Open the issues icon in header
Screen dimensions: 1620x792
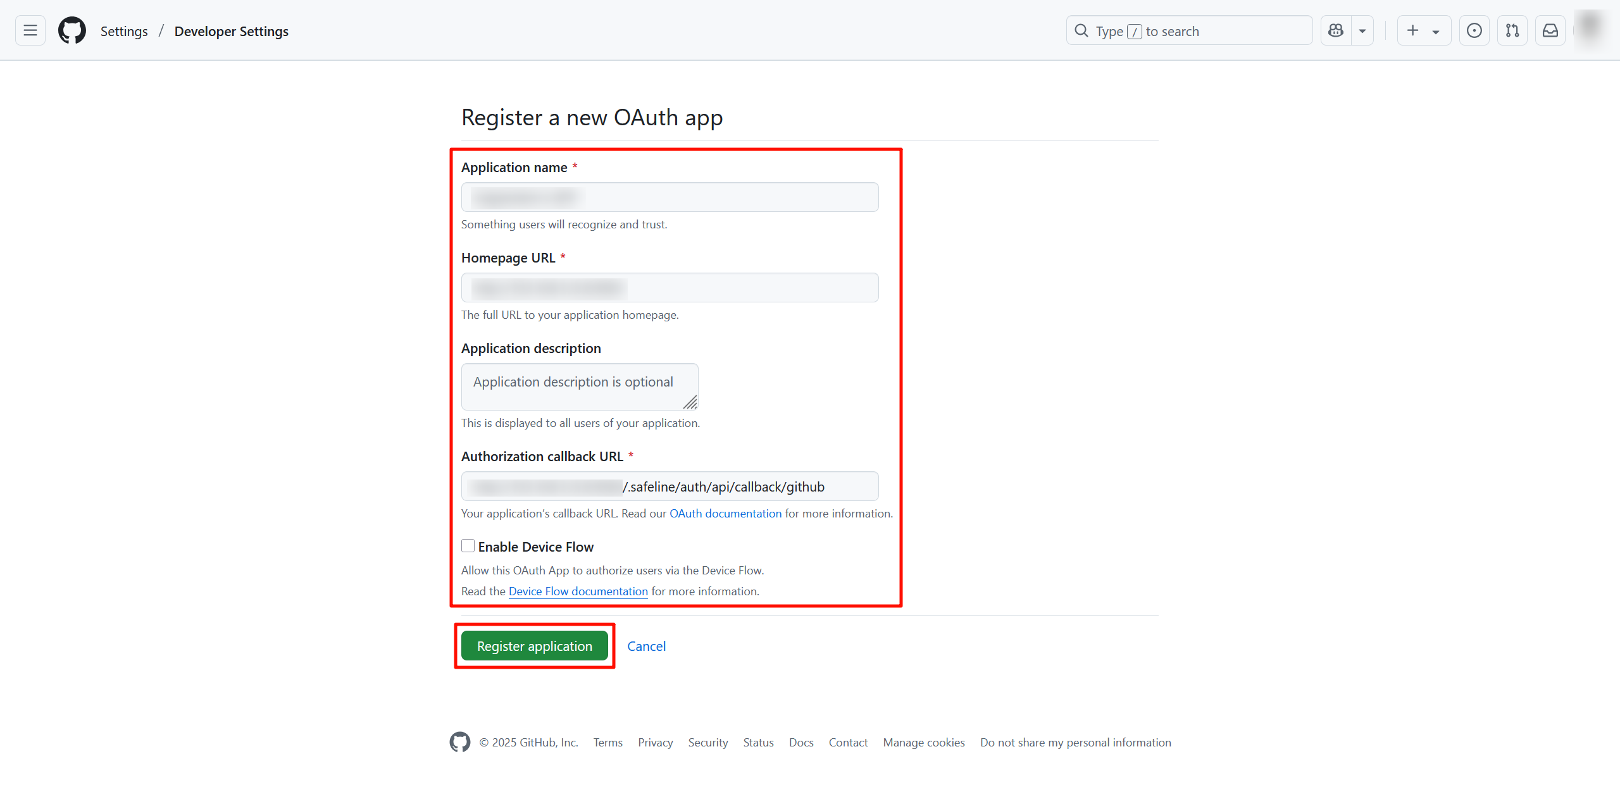click(1474, 30)
